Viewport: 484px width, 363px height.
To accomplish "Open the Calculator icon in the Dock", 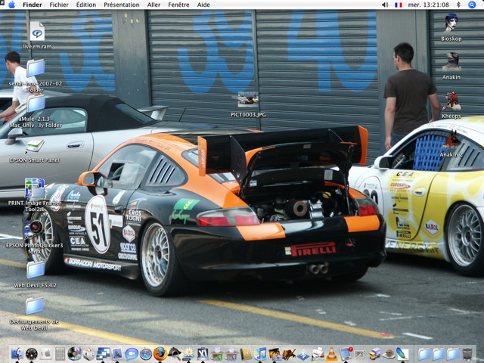I will point(60,354).
